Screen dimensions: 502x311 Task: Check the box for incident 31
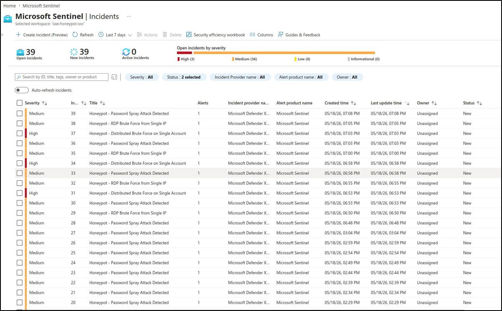point(20,193)
